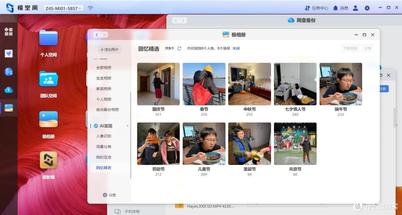This screenshot has width=402, height=215.
Task: Click the 极空间 logo in top bar
Action: (x=22, y=8)
